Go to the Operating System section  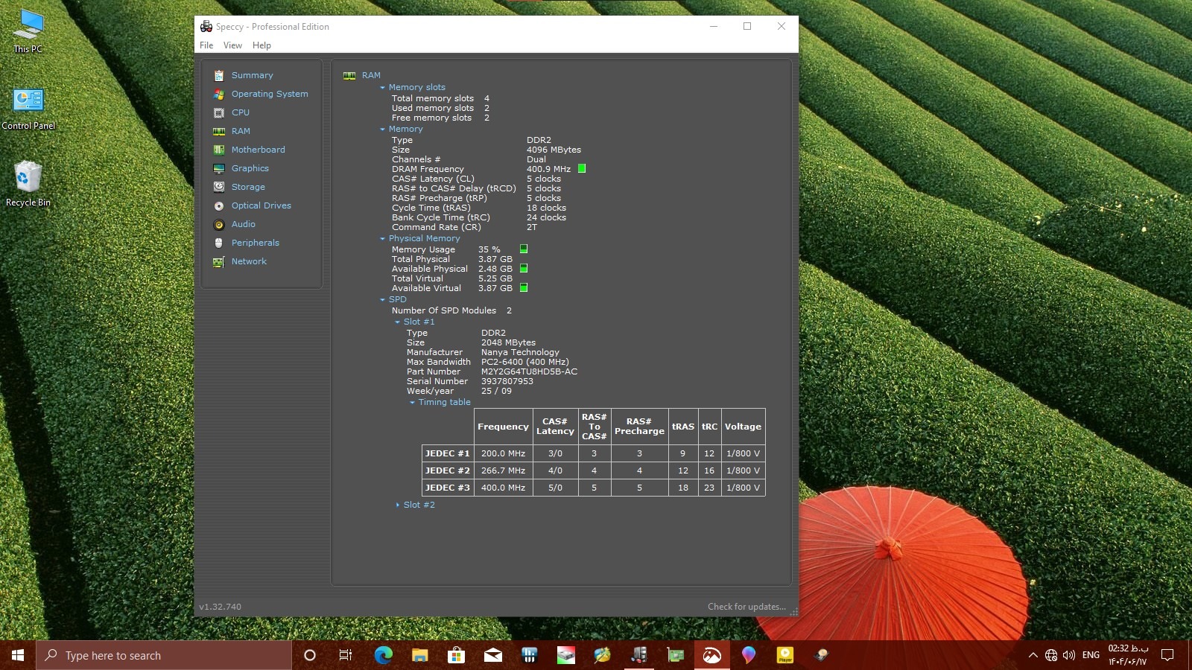coord(270,94)
